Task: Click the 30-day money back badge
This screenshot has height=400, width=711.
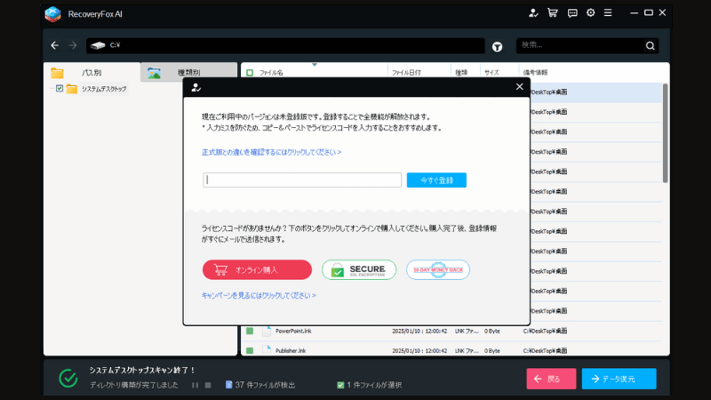Action: point(438,270)
